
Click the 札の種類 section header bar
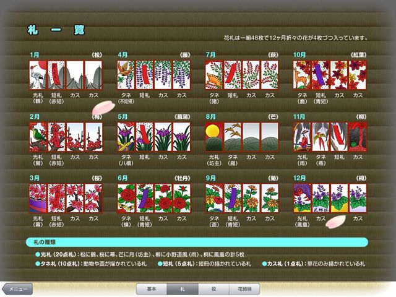[197, 242]
